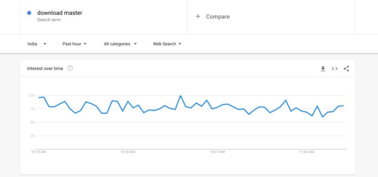The image size is (378, 177).
Task: Open the Web Search type dropdown
Action: coord(167,44)
